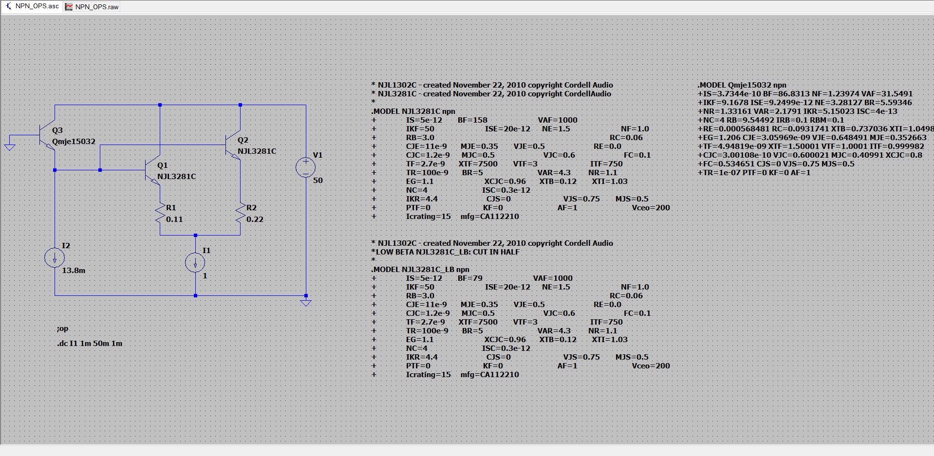
Task: Click the ;op comment text
Action: point(62,329)
